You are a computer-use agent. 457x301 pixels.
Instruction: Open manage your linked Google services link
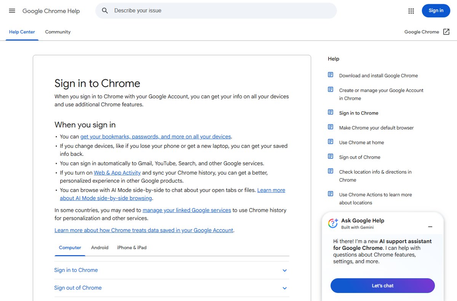click(187, 210)
